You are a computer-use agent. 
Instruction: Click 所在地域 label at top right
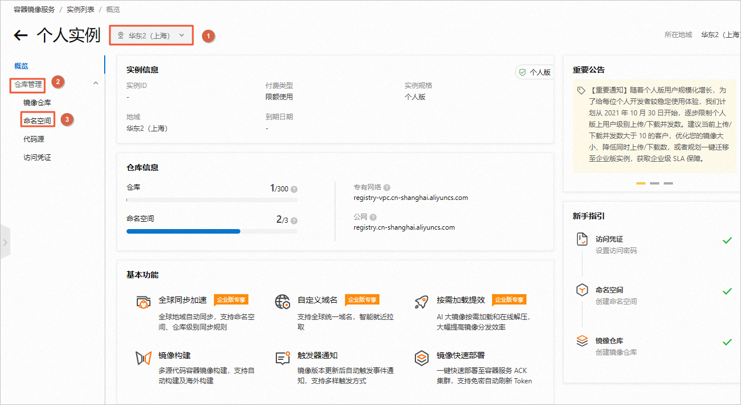[x=678, y=35]
